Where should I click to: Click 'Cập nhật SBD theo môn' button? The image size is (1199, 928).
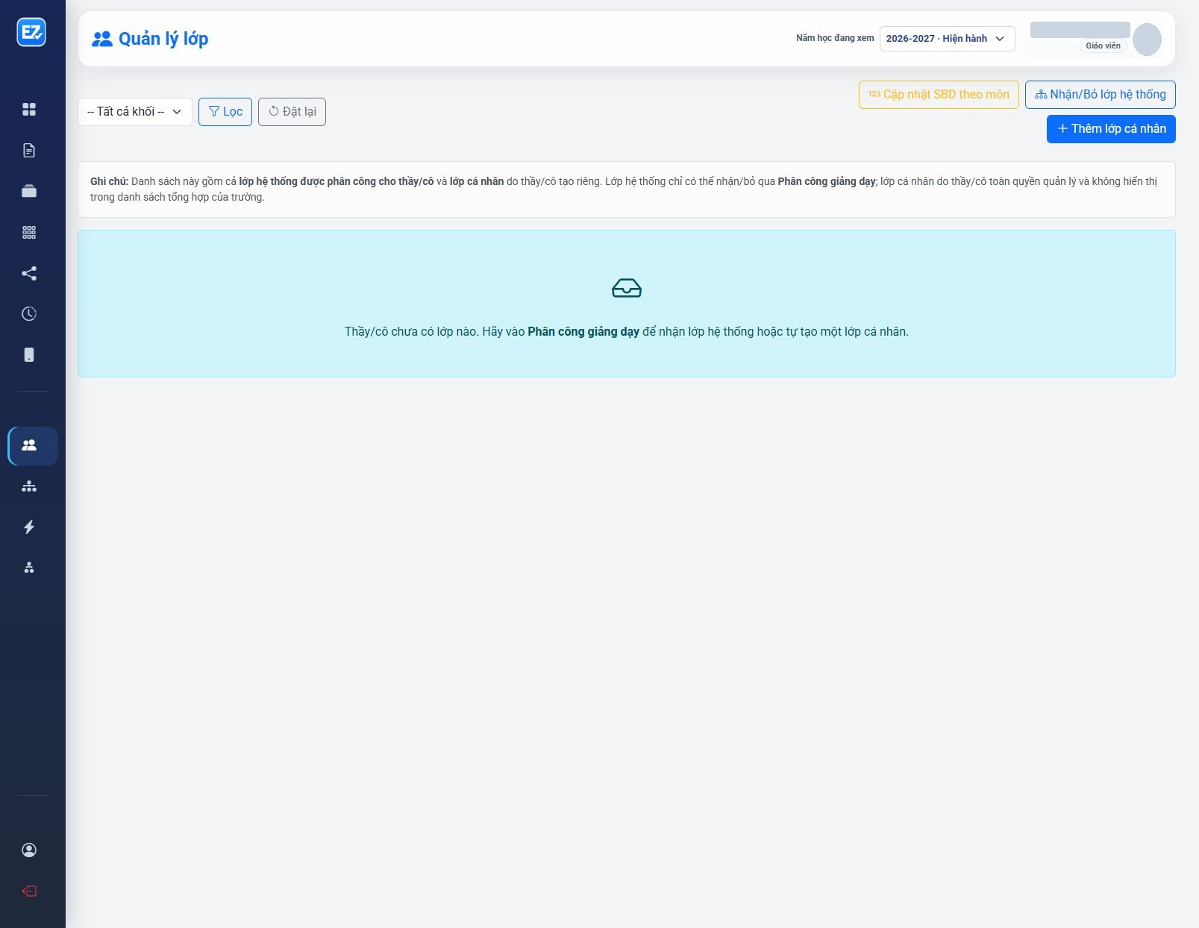click(939, 95)
